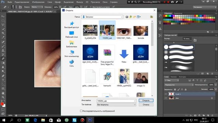Select the Eyedropper tool
The height and width of the screenshot is (123, 218).
(x=3, y=37)
